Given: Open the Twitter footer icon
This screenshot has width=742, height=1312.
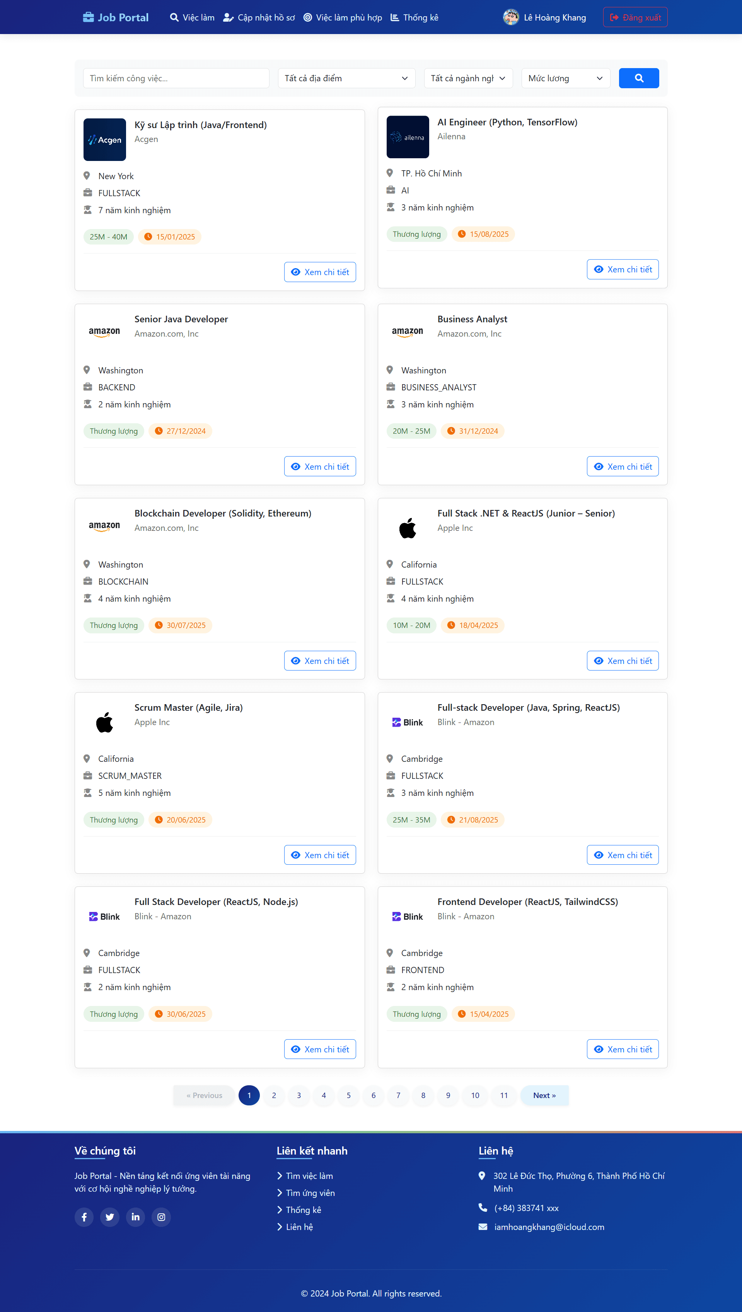Looking at the screenshot, I should (109, 1217).
